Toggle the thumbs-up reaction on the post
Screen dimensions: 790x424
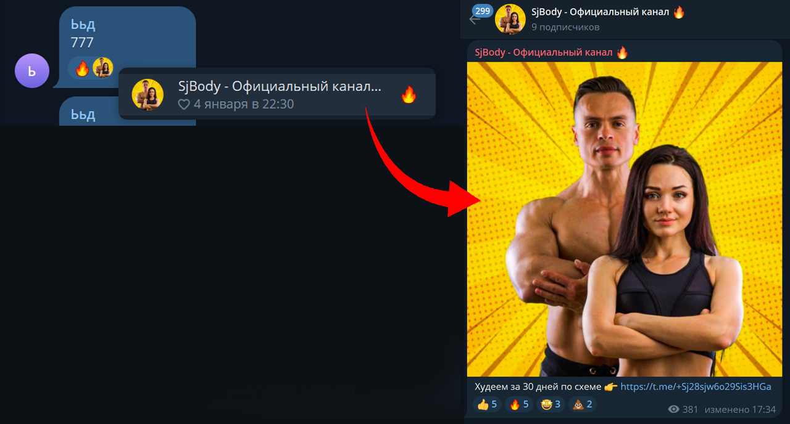pos(487,404)
